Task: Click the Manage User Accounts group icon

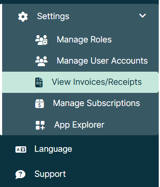Action: pyautogui.click(x=41, y=61)
